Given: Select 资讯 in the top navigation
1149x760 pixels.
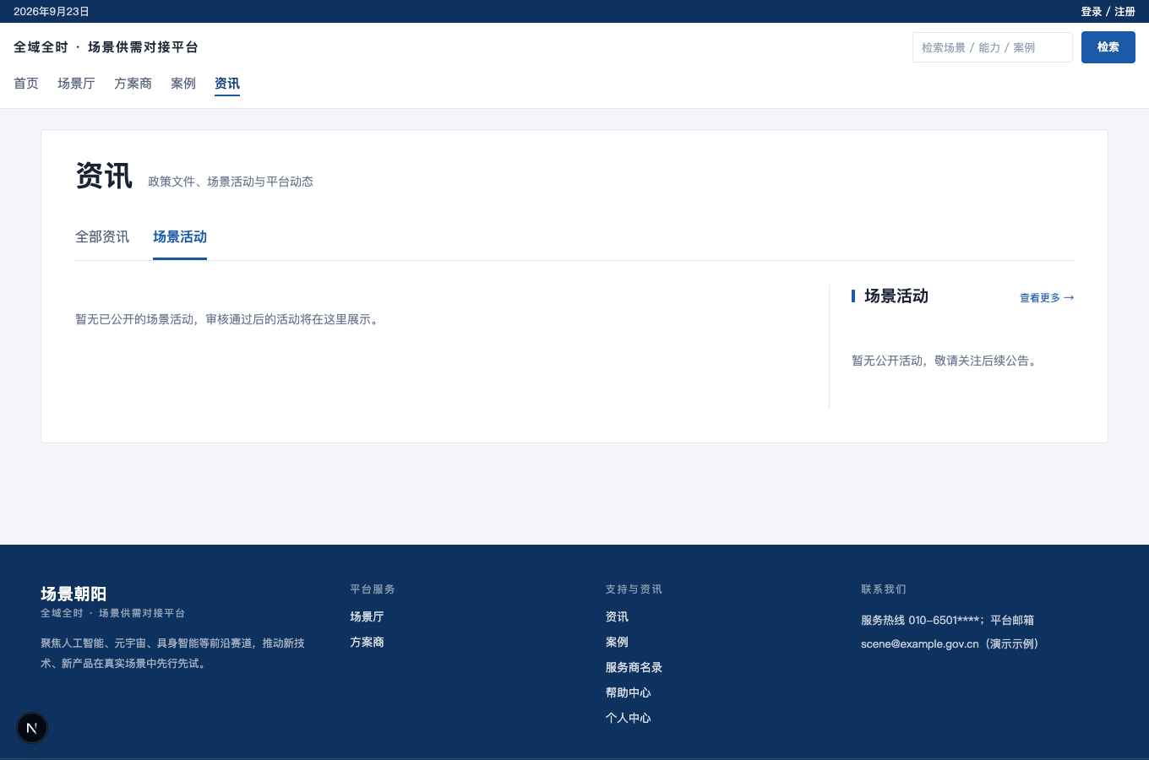Looking at the screenshot, I should point(227,84).
